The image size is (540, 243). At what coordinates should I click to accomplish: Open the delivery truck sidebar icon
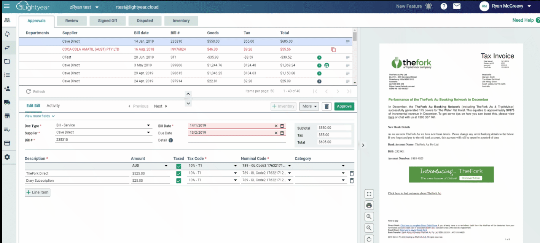click(7, 102)
